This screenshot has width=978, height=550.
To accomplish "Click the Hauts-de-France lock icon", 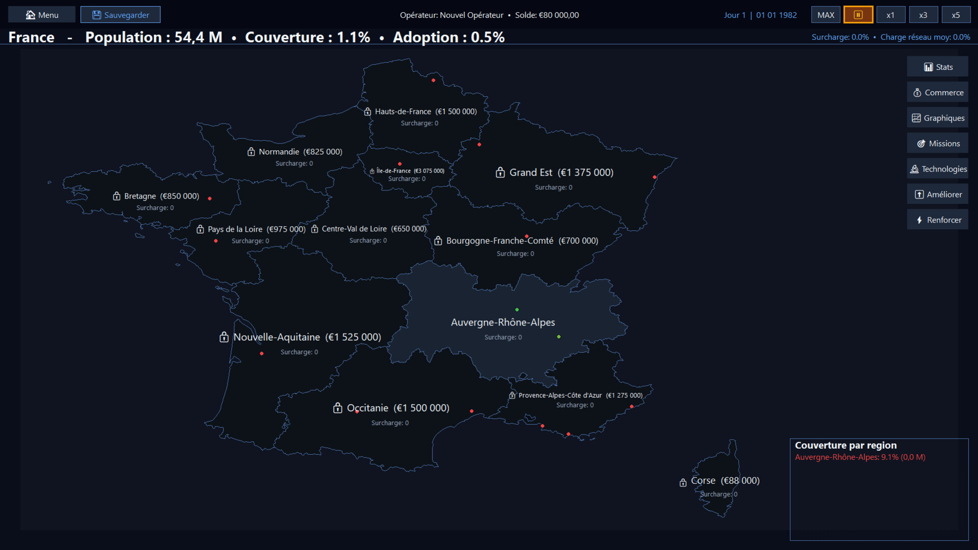I will point(367,112).
